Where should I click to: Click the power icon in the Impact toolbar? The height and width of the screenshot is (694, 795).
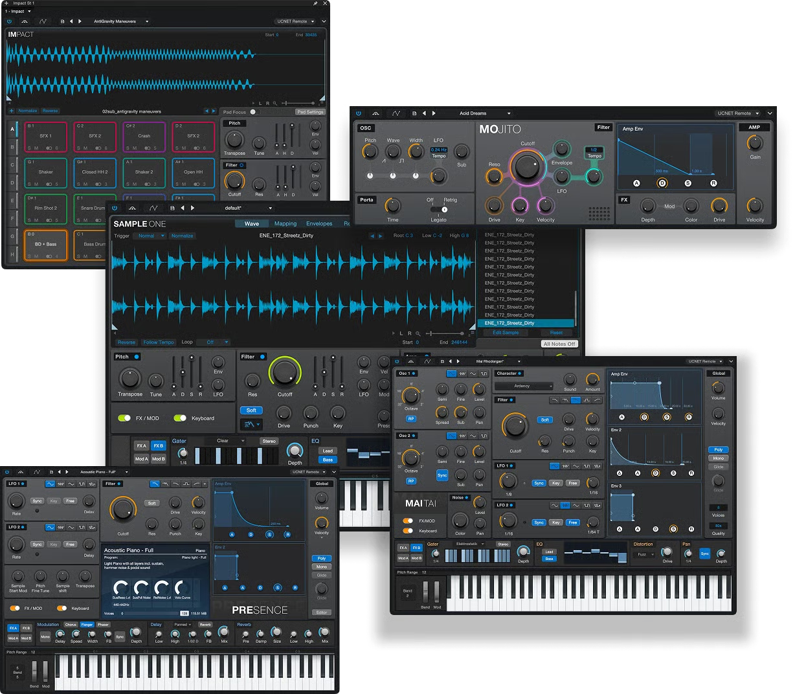[9, 21]
